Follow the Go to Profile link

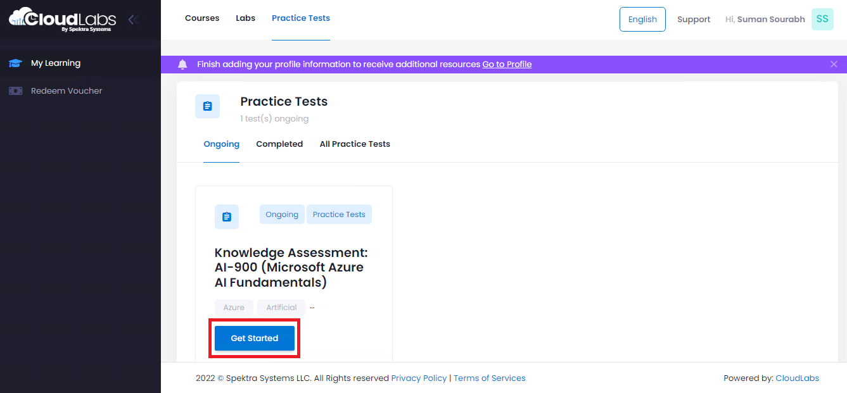coord(507,65)
